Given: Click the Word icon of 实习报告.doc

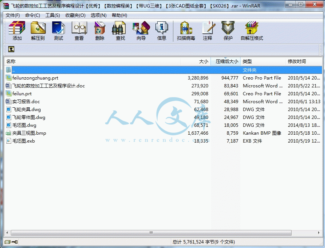Looking at the screenshot, I should [x=9, y=102].
